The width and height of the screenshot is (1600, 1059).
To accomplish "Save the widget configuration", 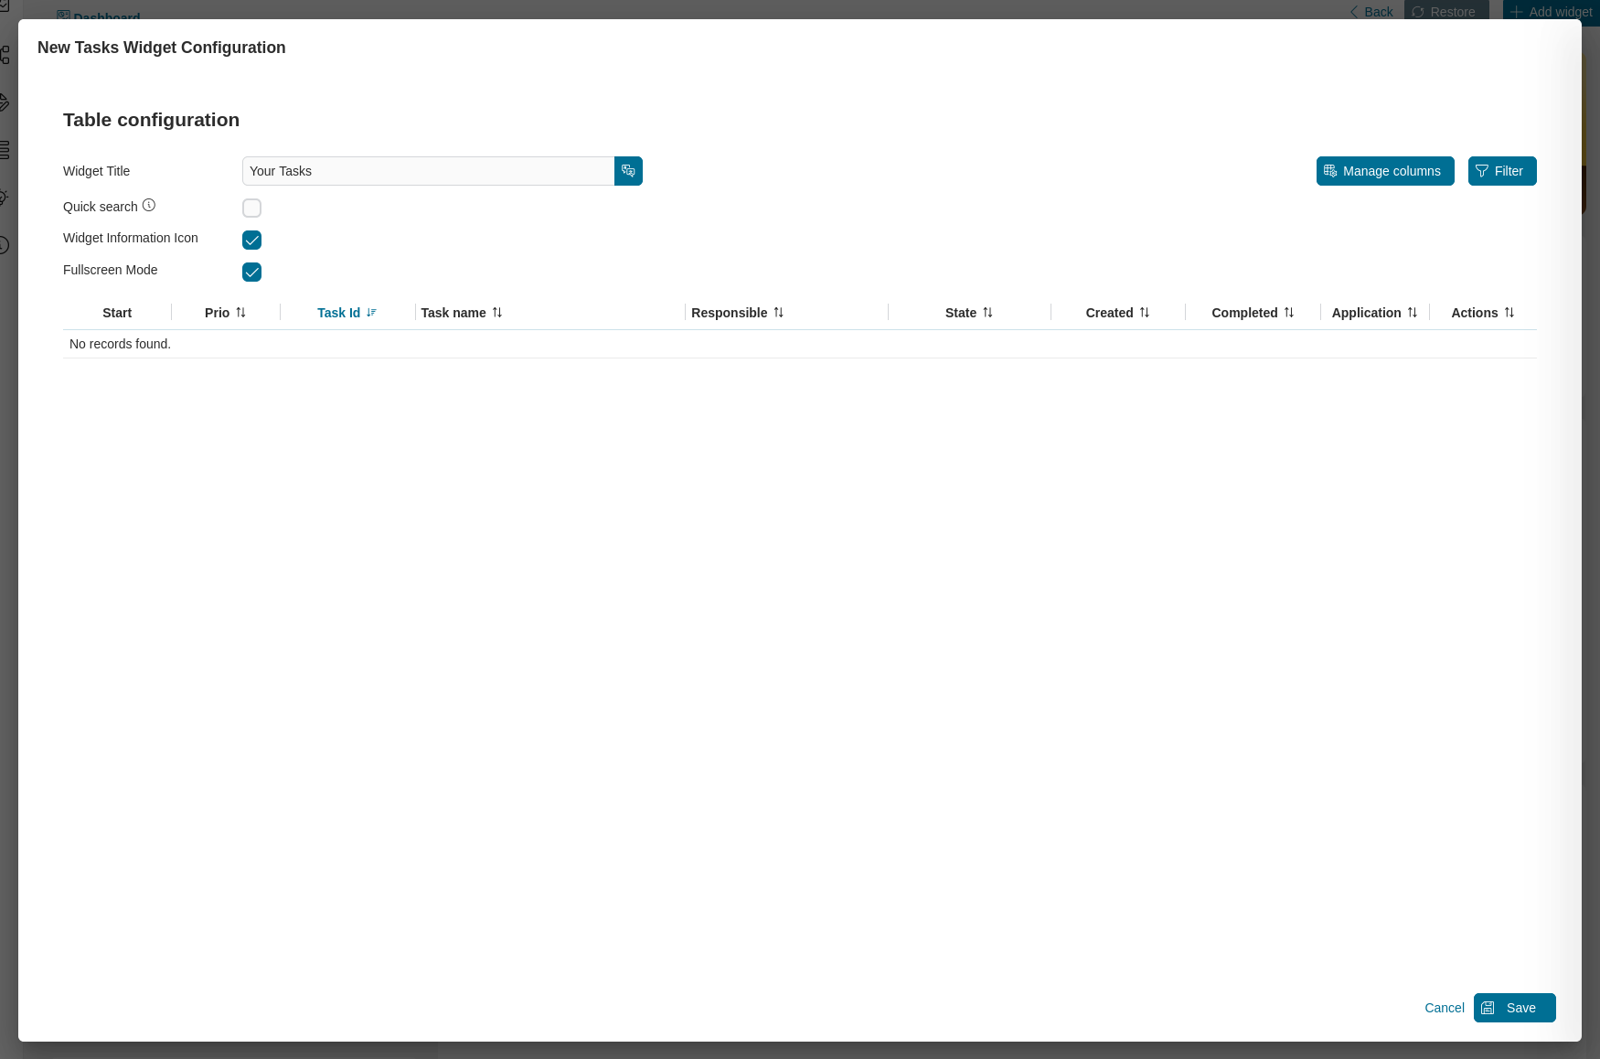I will tap(1514, 1008).
